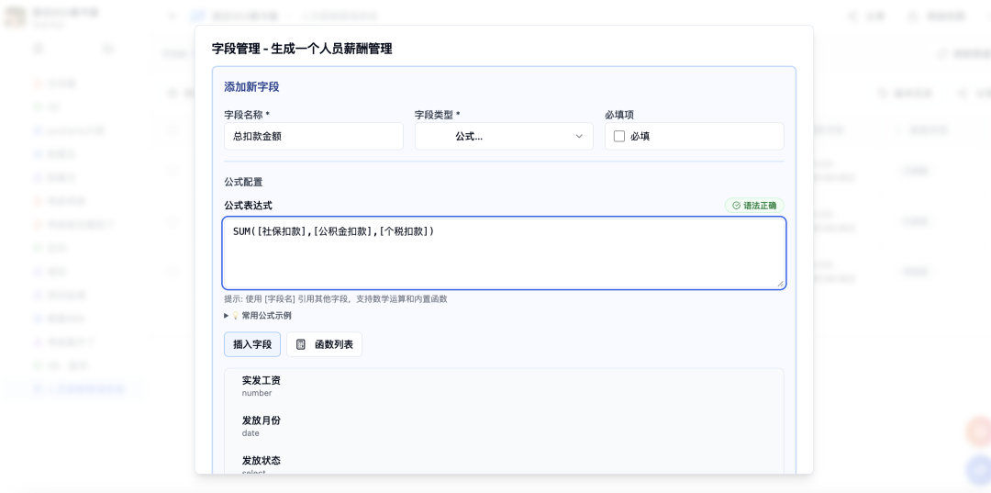The width and height of the screenshot is (991, 493).
Task: Select the 发放月份 date field
Action: click(x=504, y=427)
